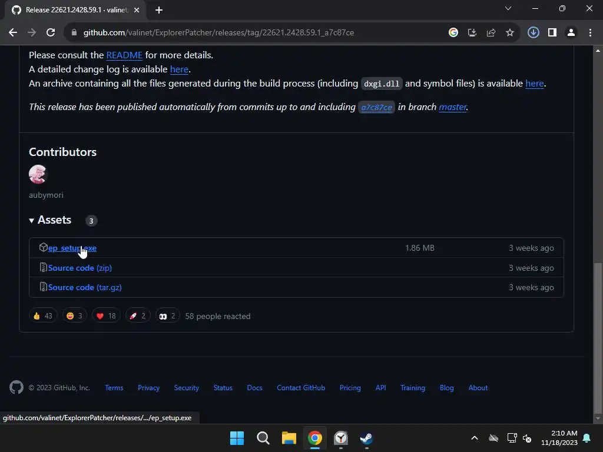Toggle Chrome side panel

click(552, 33)
